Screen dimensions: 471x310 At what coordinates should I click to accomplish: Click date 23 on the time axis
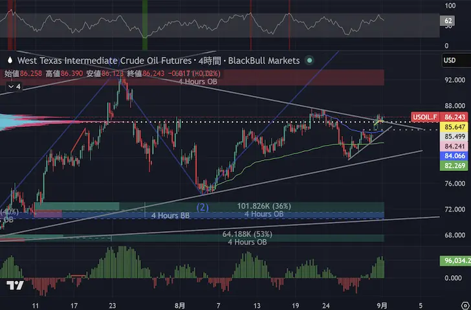coord(112,306)
